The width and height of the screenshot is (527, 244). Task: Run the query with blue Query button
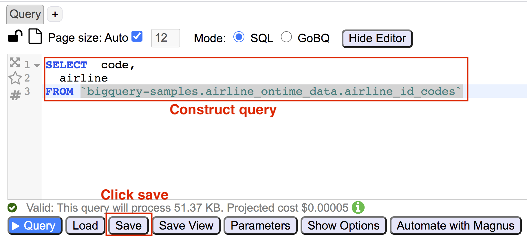[35, 225]
